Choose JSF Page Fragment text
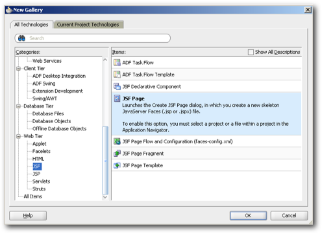This screenshot has height=234, width=322. click(x=143, y=154)
